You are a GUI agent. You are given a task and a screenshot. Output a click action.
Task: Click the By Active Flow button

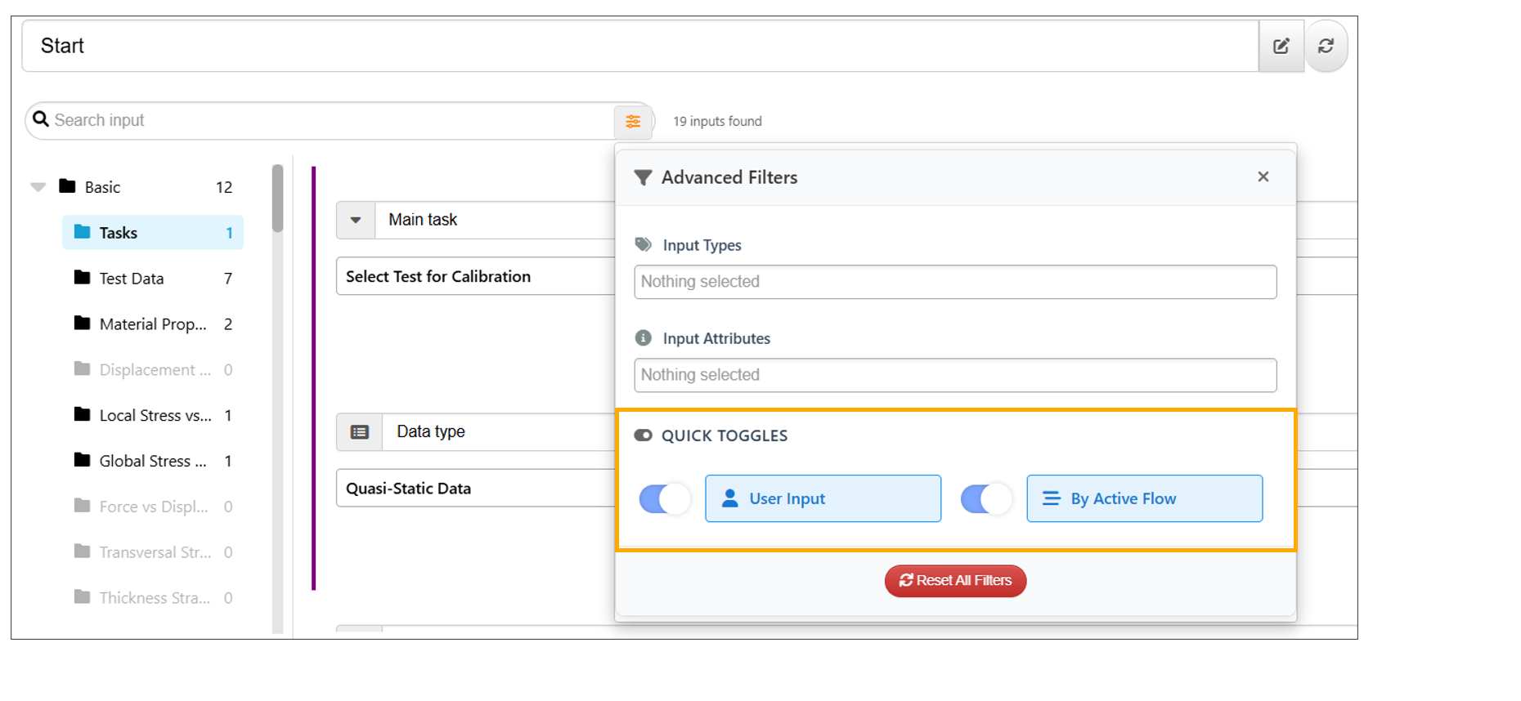pos(1144,499)
